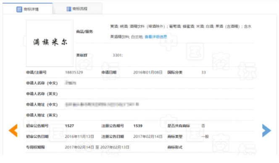Screen dimensions: 279x163
Task: Click the 申请人名称（英文）label
Action: pos(42,93)
